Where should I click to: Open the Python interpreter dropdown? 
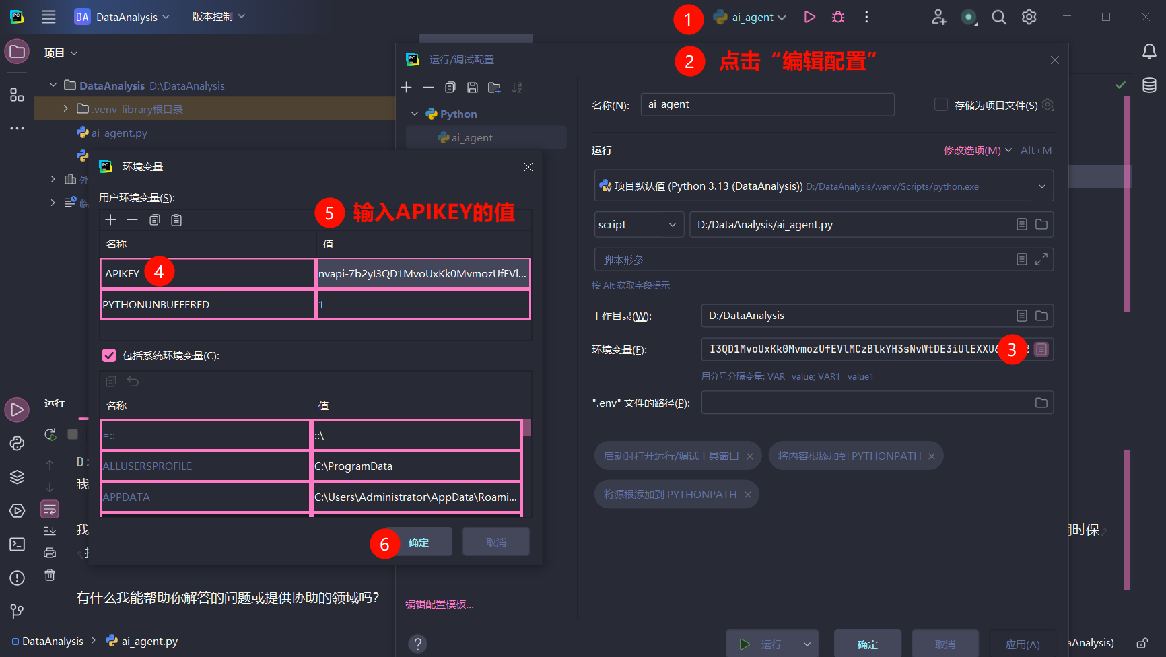tap(1041, 186)
